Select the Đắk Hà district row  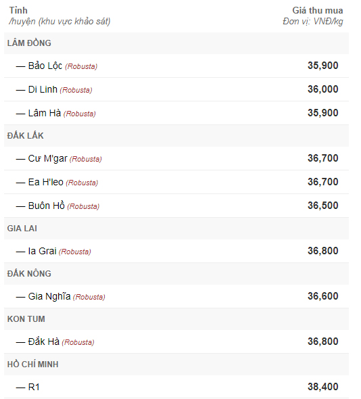(176, 342)
